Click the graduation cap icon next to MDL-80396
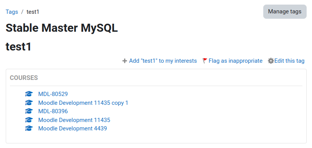This screenshot has height=148, width=312. point(29,111)
